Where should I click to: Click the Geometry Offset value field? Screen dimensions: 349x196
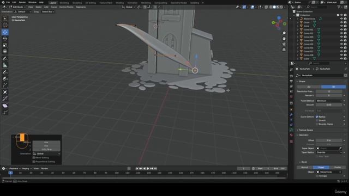point(329,140)
